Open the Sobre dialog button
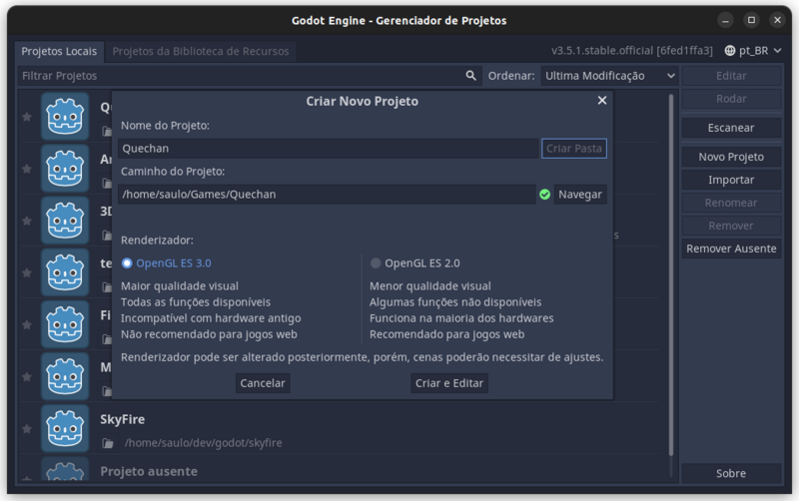799x501 pixels. coord(731,473)
